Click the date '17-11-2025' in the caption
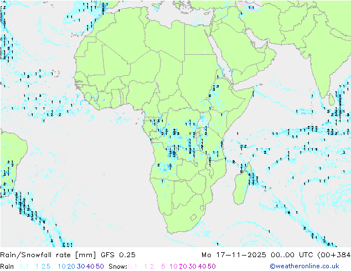351x271 pixels. click(241, 255)
